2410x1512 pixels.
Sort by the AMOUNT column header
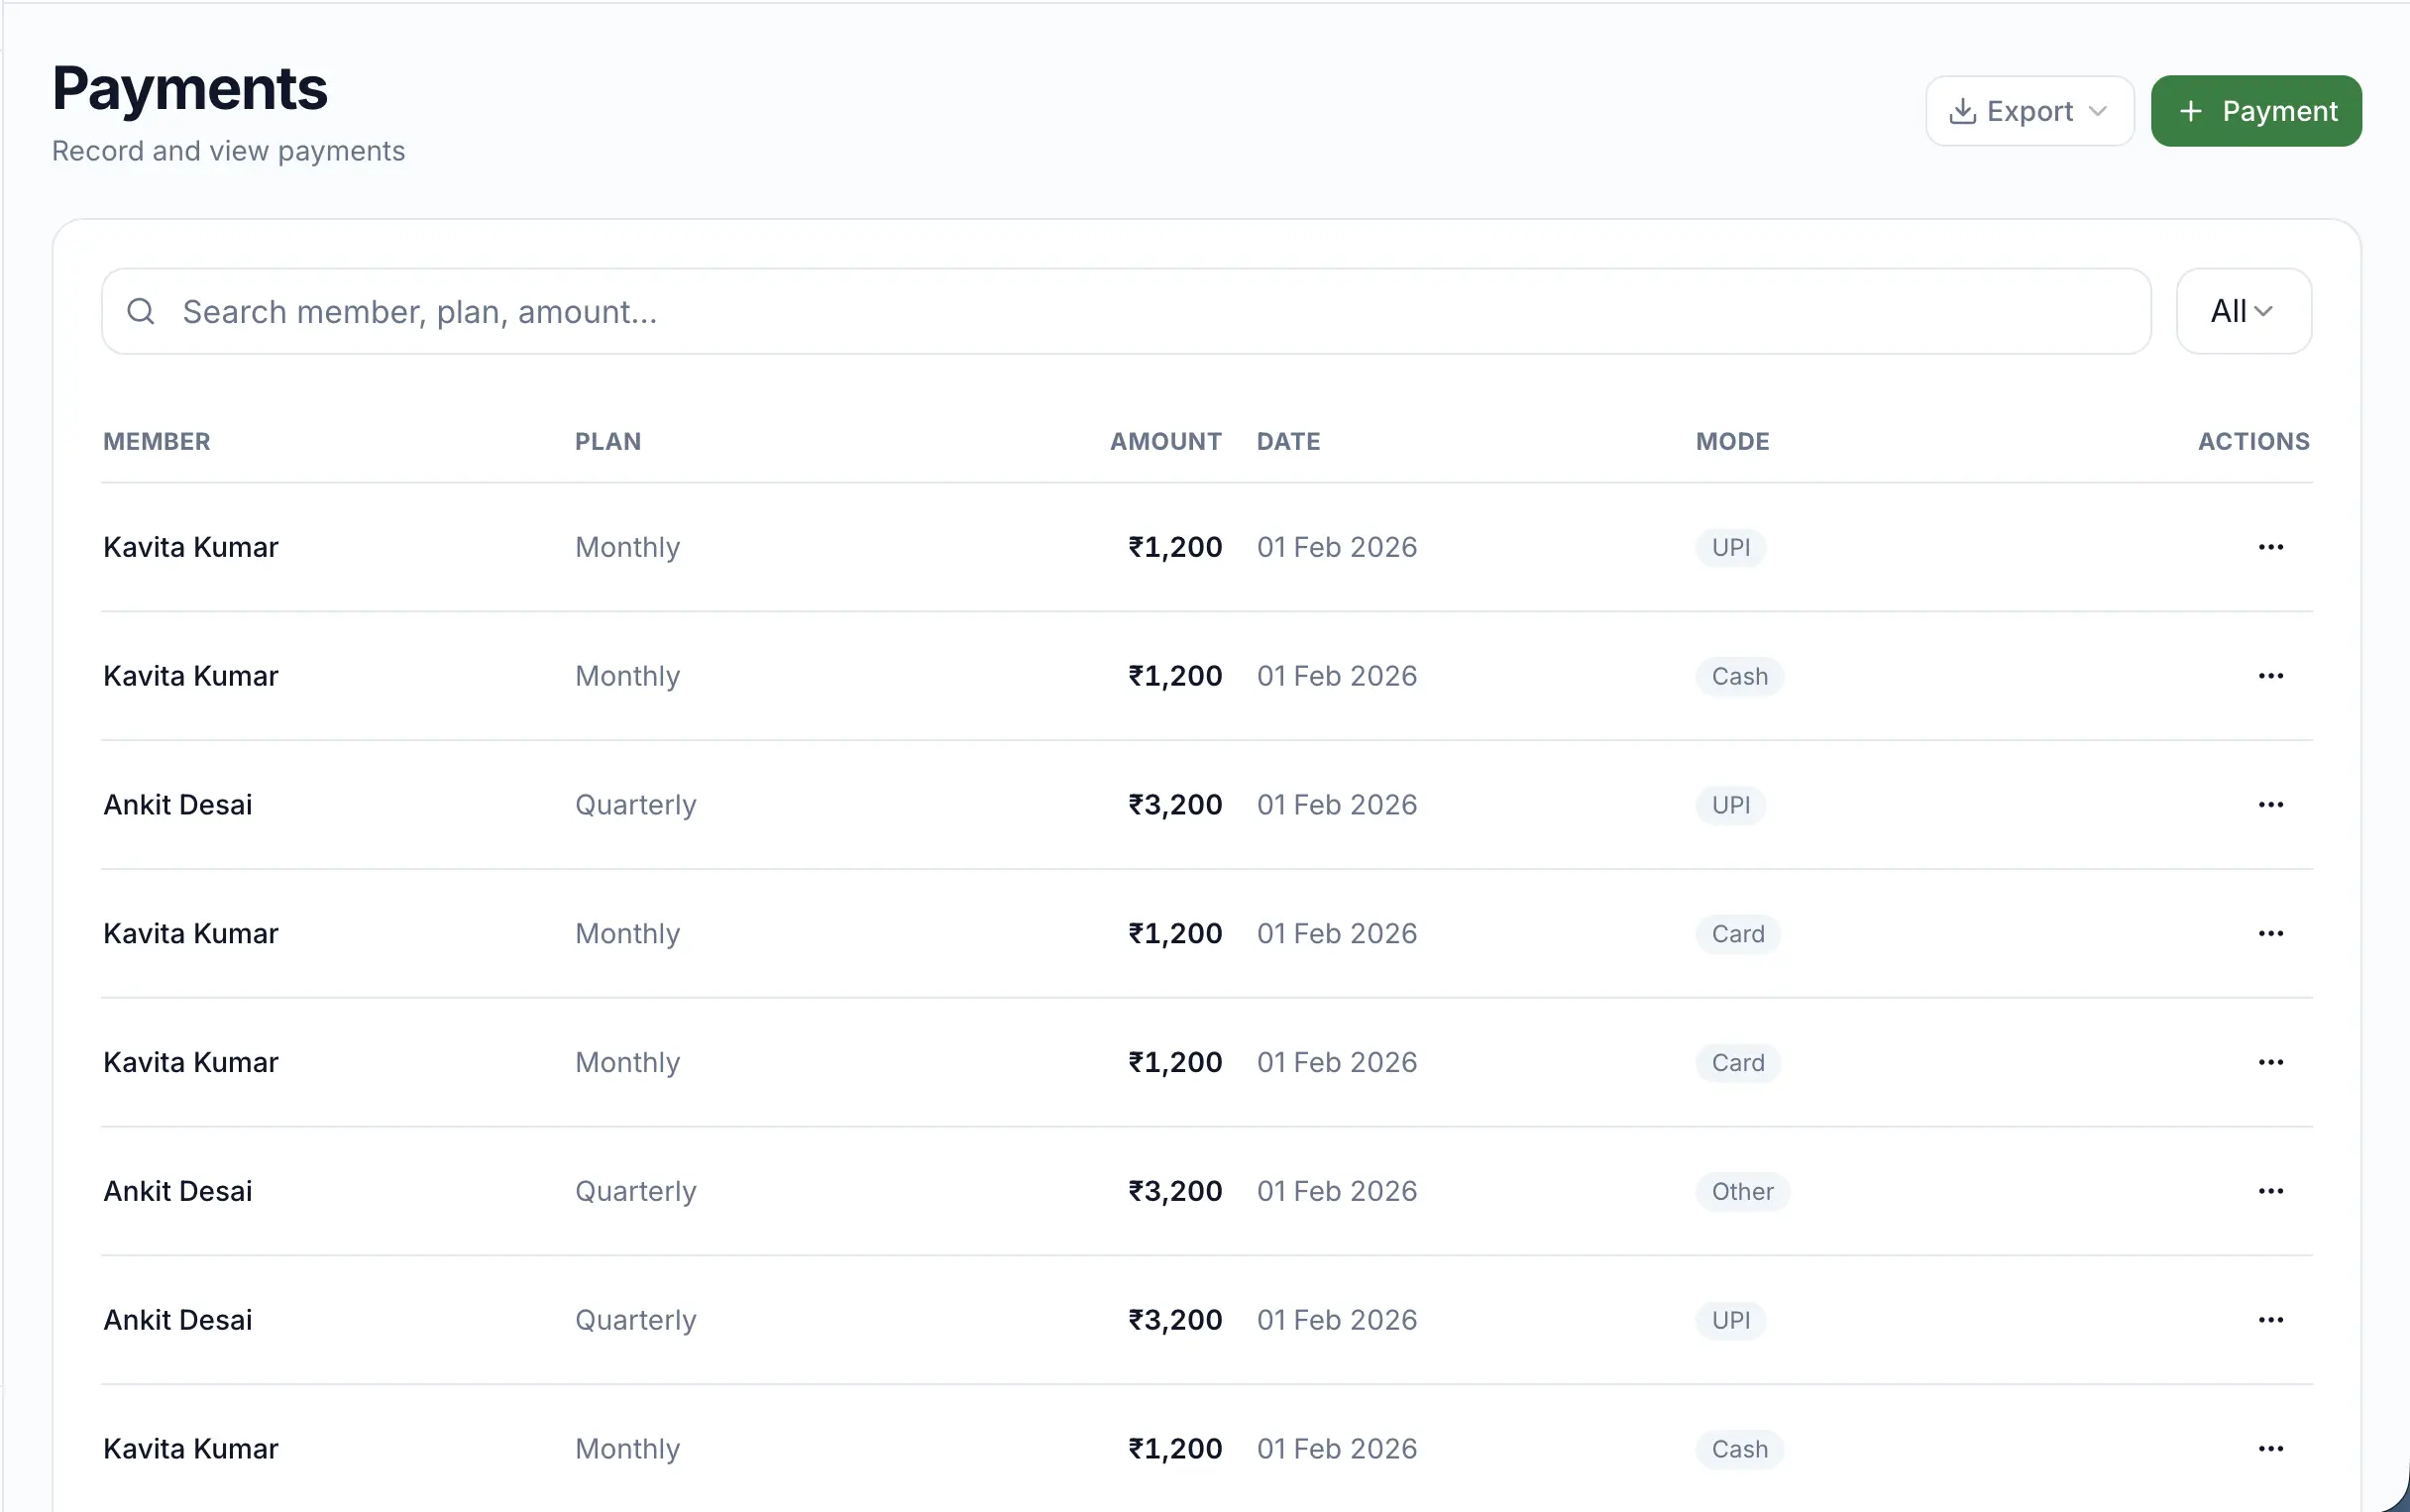point(1165,441)
